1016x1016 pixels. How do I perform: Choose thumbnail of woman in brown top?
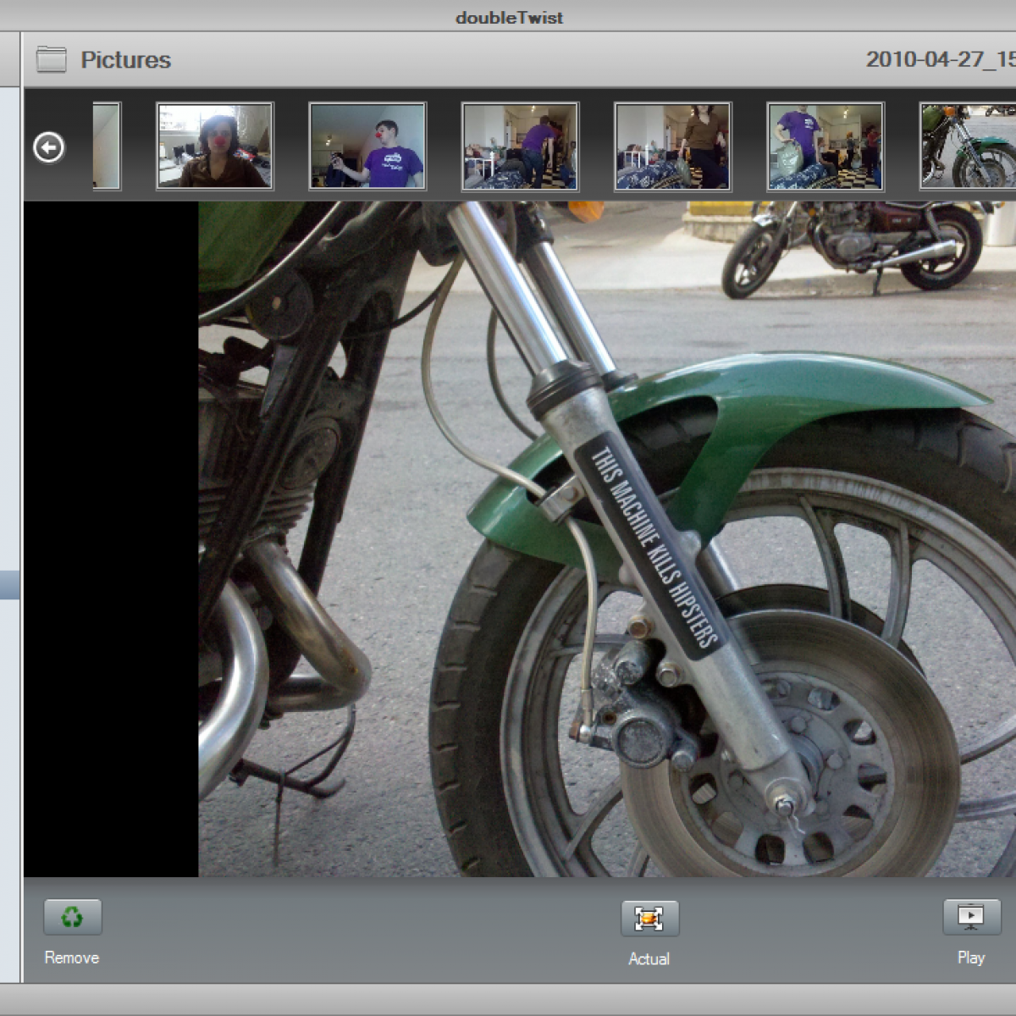click(672, 146)
